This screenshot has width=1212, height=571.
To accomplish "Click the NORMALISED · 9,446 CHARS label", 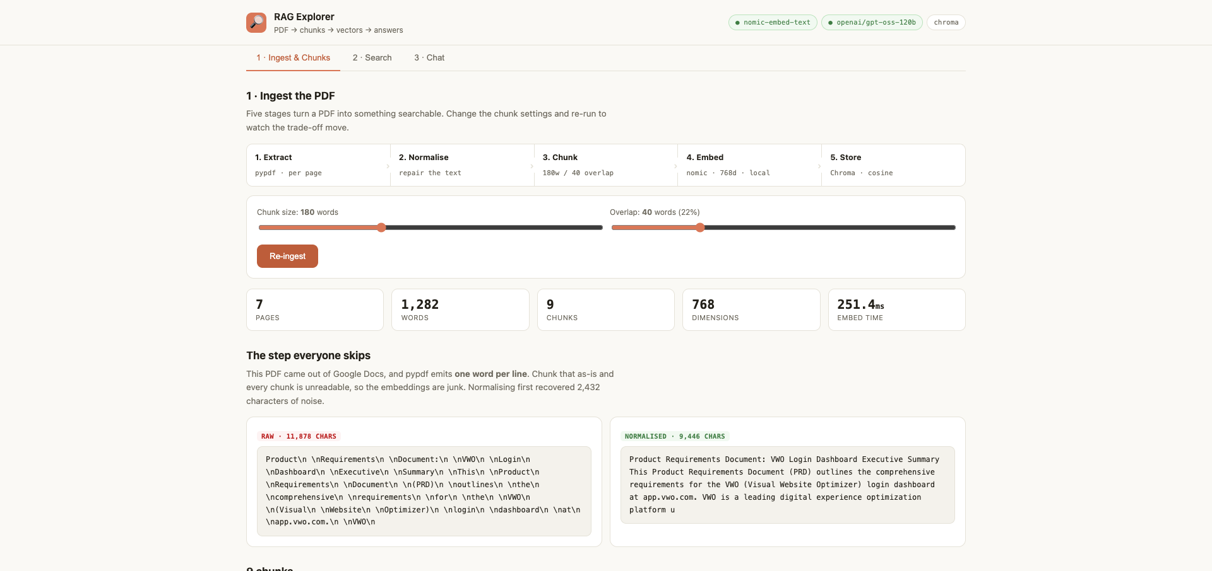I will [x=675, y=436].
